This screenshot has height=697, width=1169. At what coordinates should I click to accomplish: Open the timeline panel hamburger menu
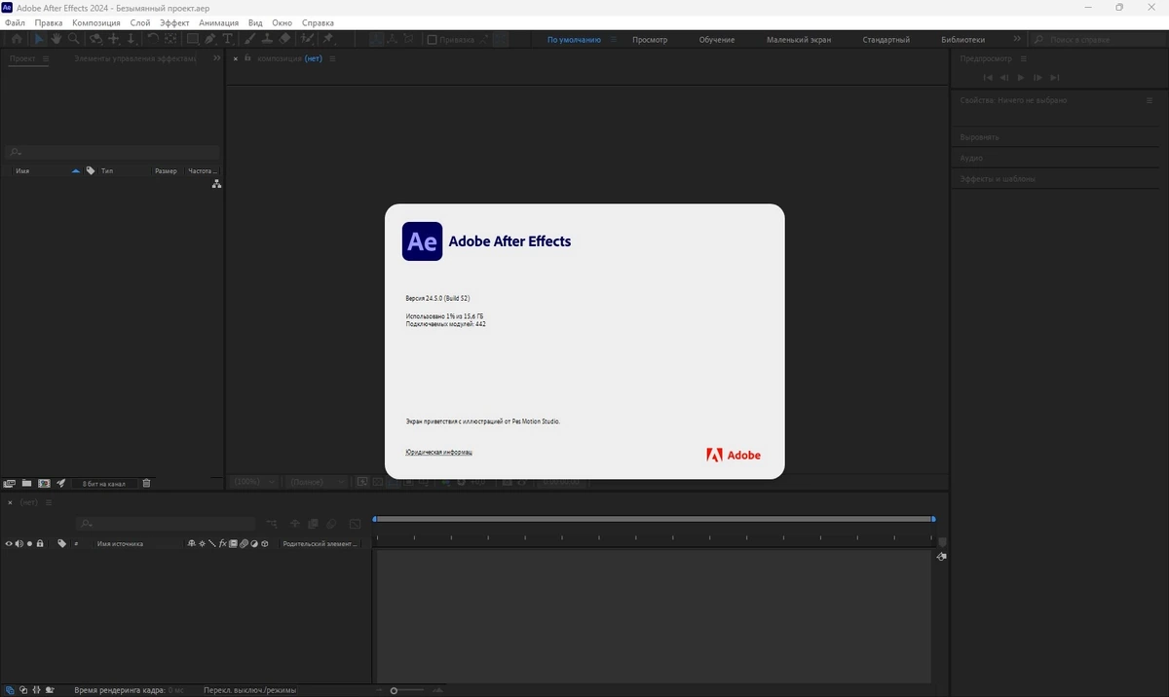coord(49,502)
